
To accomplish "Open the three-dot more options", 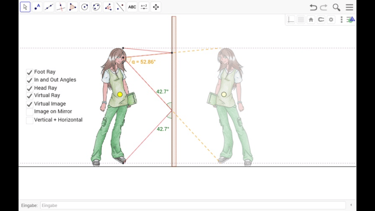I will tap(341, 20).
